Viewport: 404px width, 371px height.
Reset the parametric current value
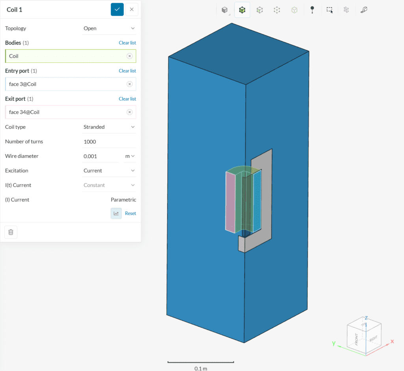pyautogui.click(x=131, y=213)
